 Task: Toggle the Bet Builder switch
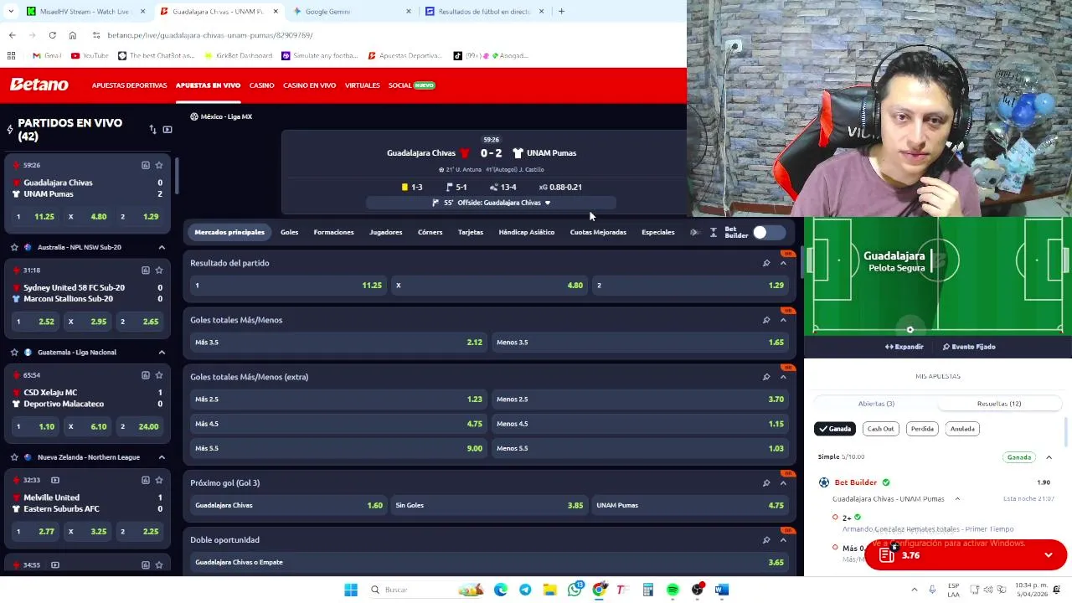769,232
